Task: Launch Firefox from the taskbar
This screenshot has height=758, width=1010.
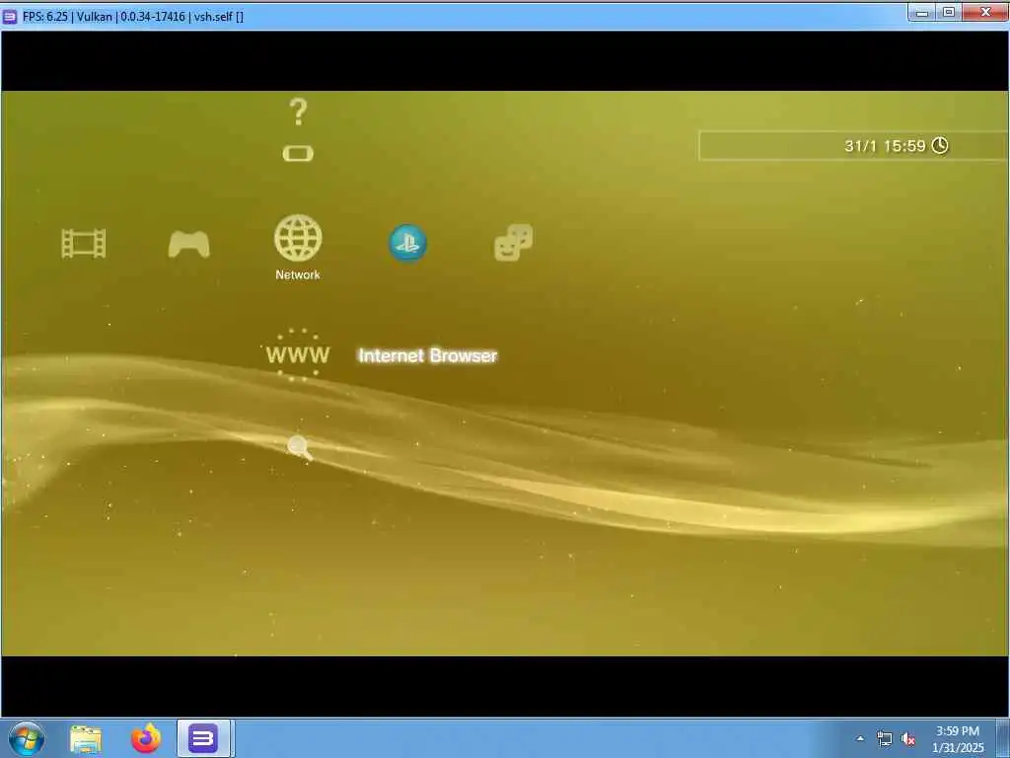Action: click(x=146, y=738)
